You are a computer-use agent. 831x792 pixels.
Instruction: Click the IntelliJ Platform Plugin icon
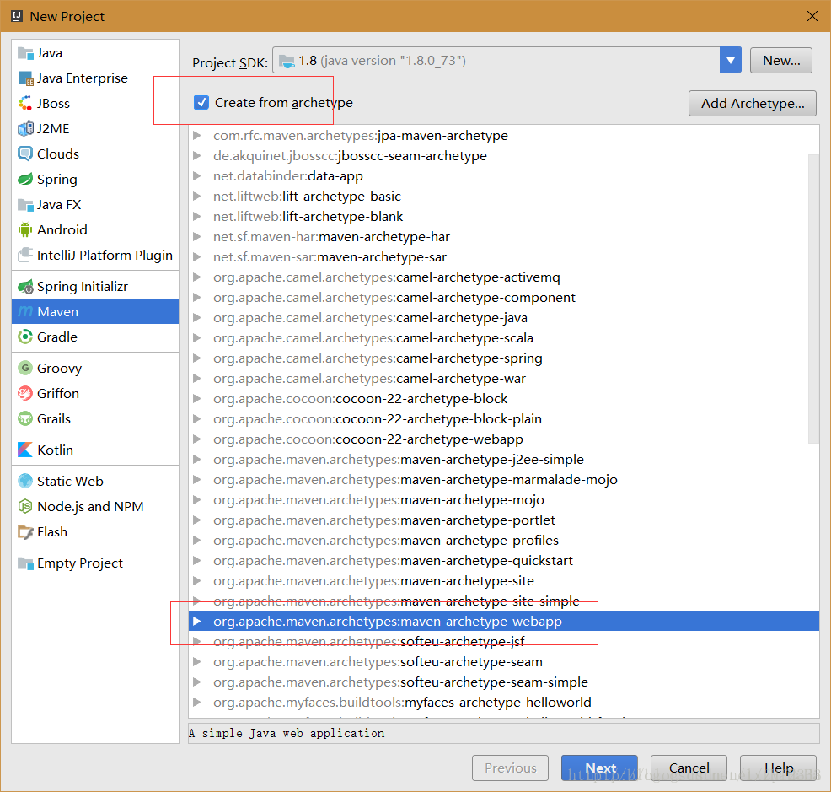click(x=25, y=256)
